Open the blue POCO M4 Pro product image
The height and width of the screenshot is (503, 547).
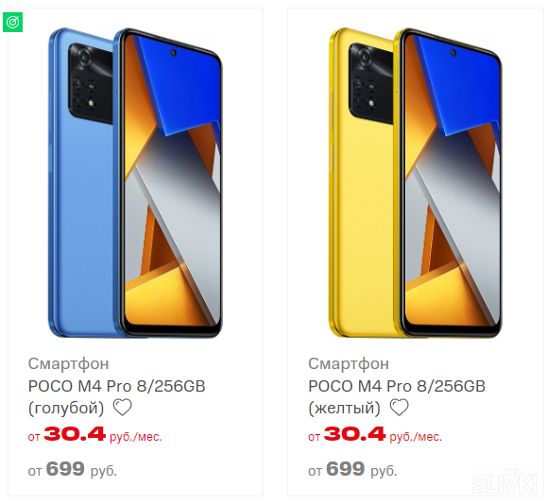point(135,182)
